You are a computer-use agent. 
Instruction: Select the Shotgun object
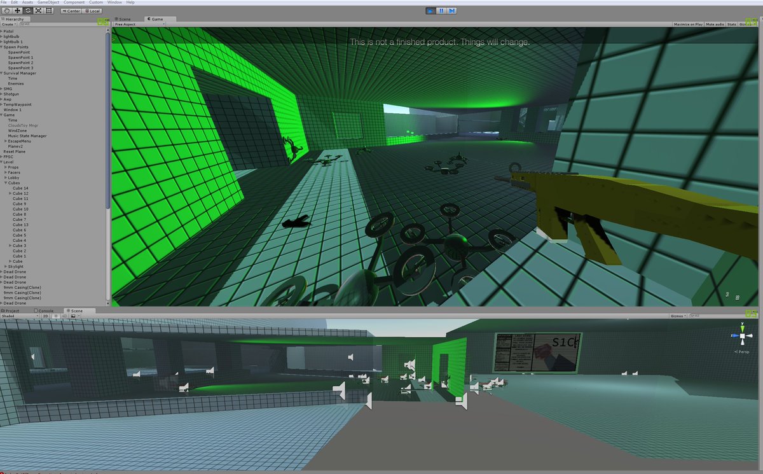pos(11,94)
